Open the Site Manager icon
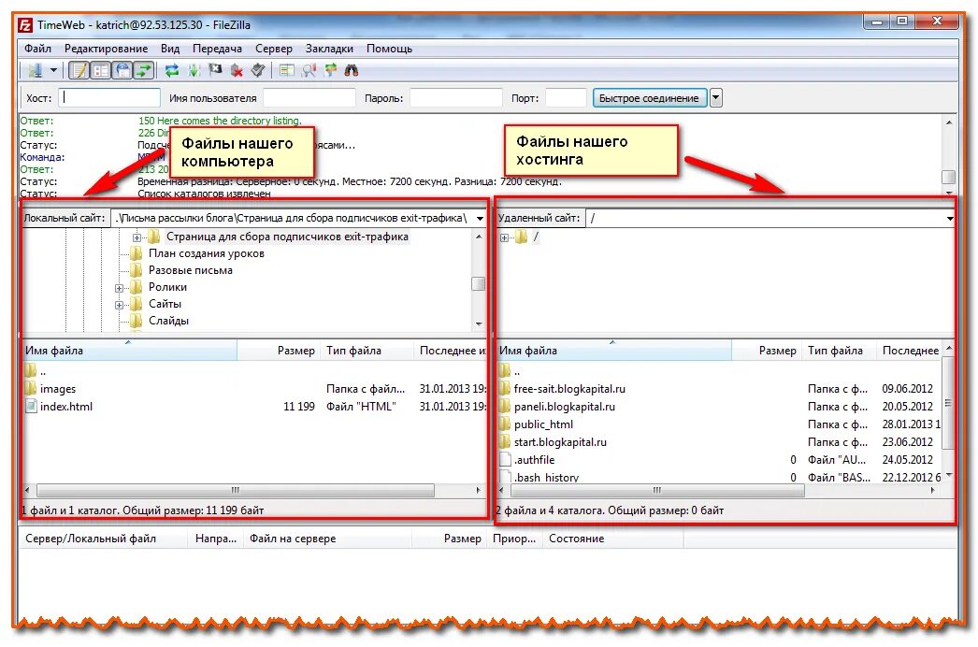 (x=35, y=70)
